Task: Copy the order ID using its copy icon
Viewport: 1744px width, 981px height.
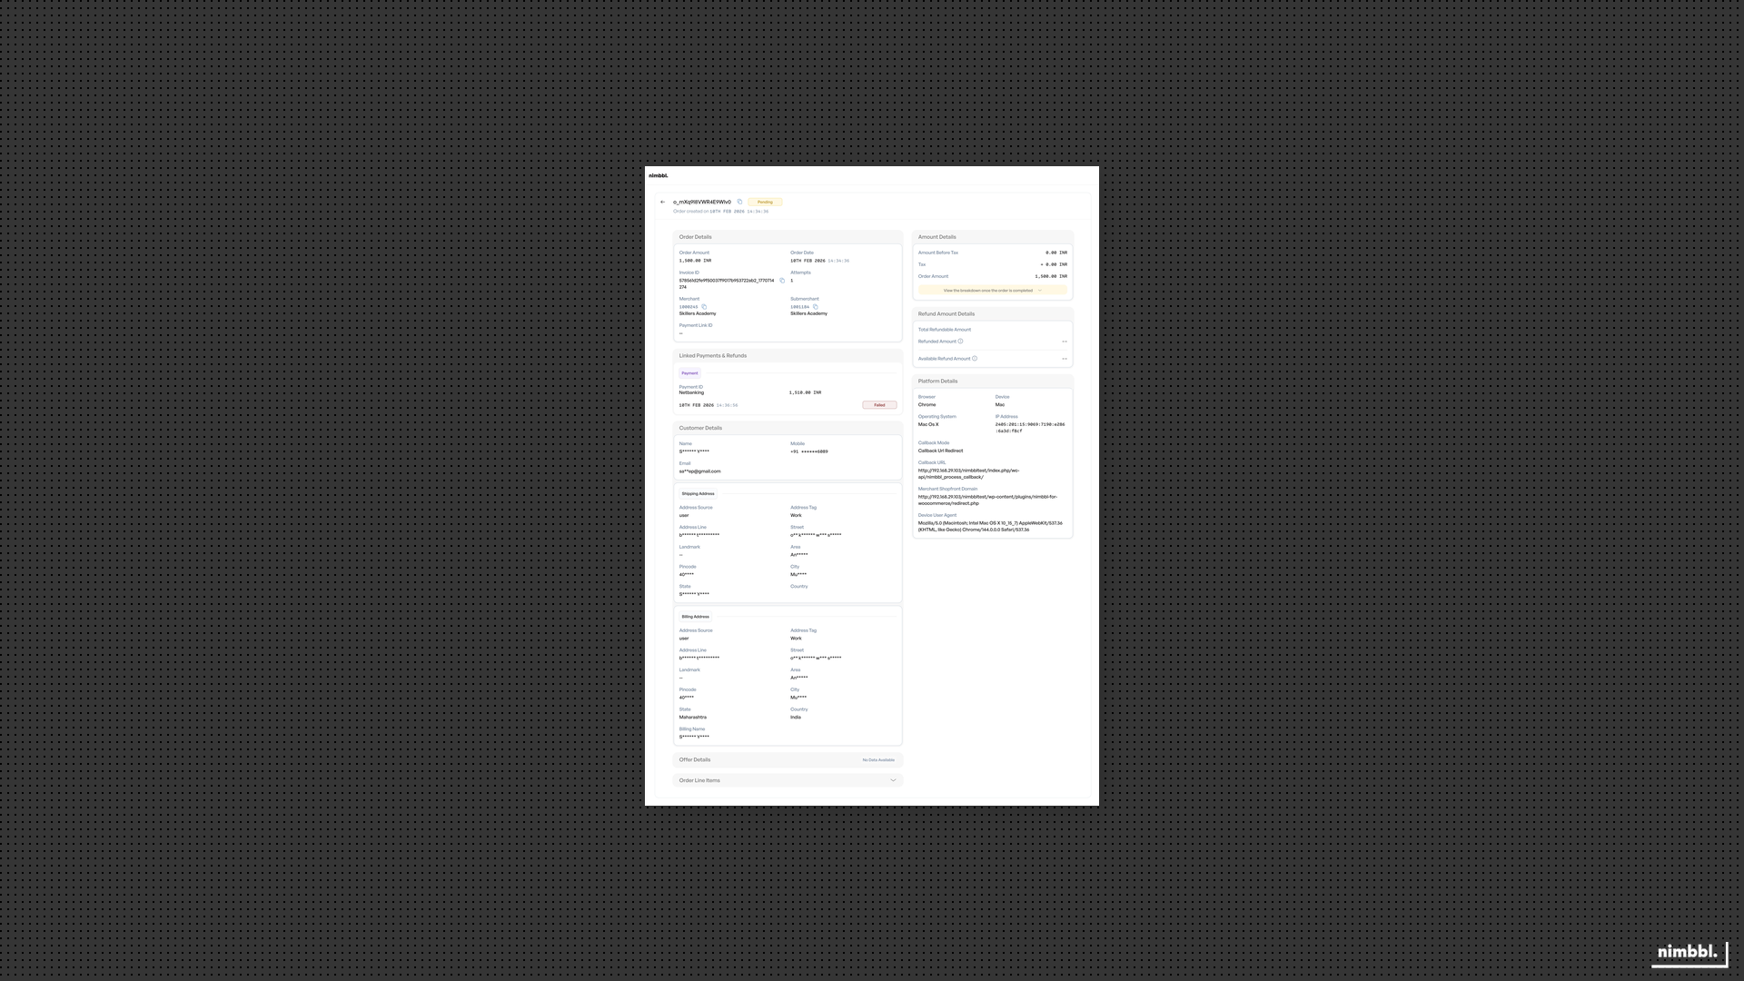Action: 739,202
